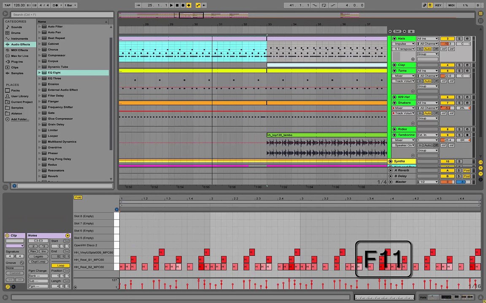
Task: Click the Notes box toggle arrow icon
Action: tap(67, 236)
